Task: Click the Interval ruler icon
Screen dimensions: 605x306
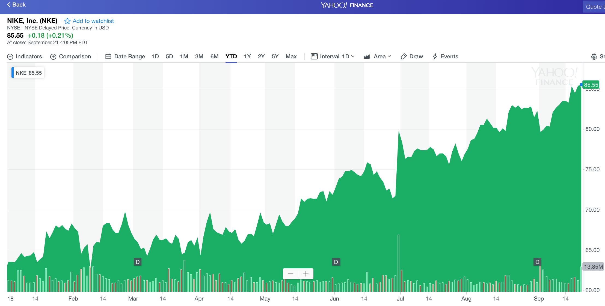Action: (x=314, y=56)
